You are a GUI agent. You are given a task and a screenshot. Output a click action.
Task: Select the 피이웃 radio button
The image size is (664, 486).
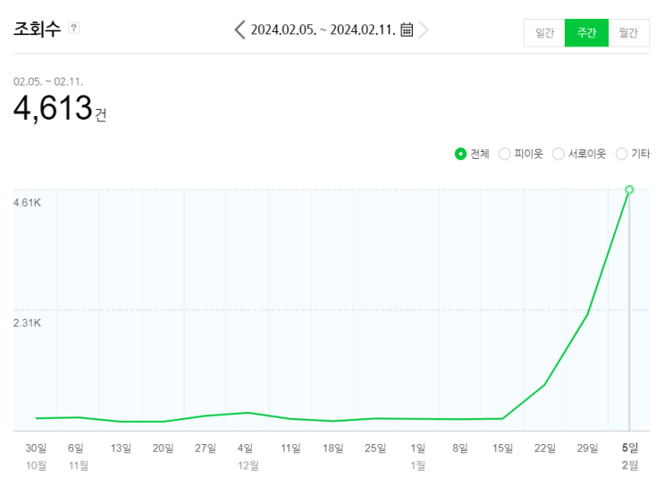pos(504,154)
